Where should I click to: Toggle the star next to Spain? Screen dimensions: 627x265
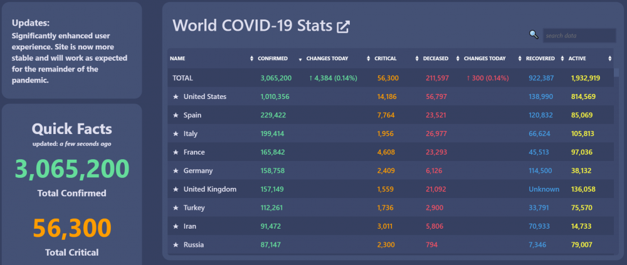(x=175, y=115)
